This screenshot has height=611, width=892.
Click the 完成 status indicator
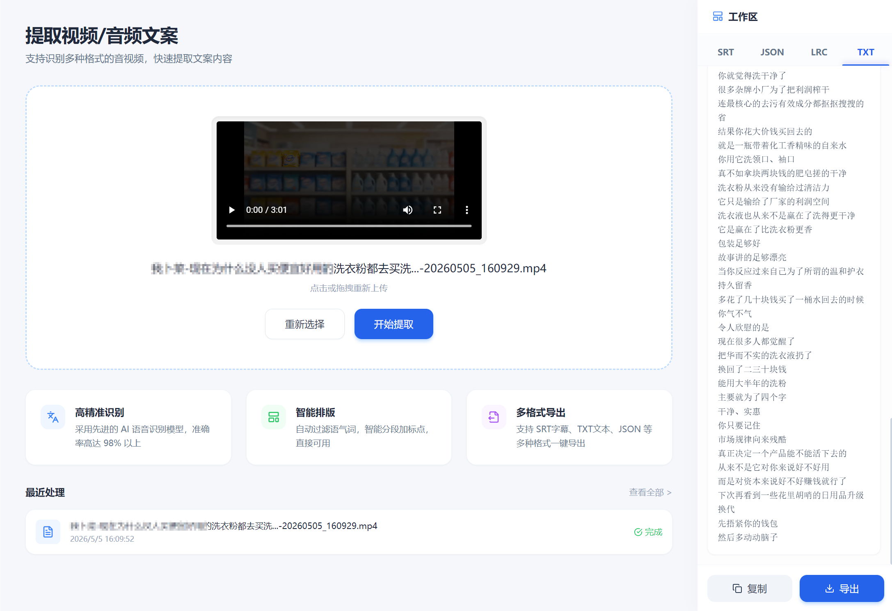coord(648,532)
